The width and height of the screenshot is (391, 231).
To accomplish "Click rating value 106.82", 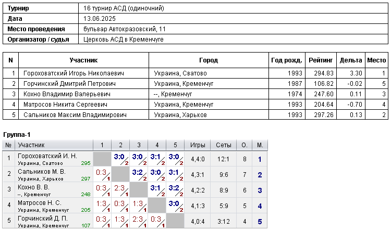I will point(324,84).
